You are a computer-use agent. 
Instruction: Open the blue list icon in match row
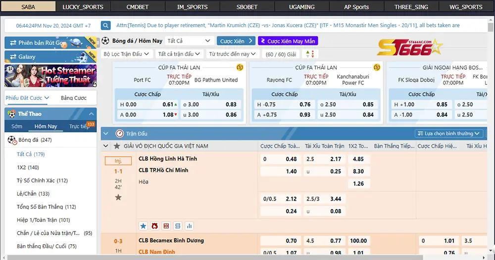pos(178,226)
